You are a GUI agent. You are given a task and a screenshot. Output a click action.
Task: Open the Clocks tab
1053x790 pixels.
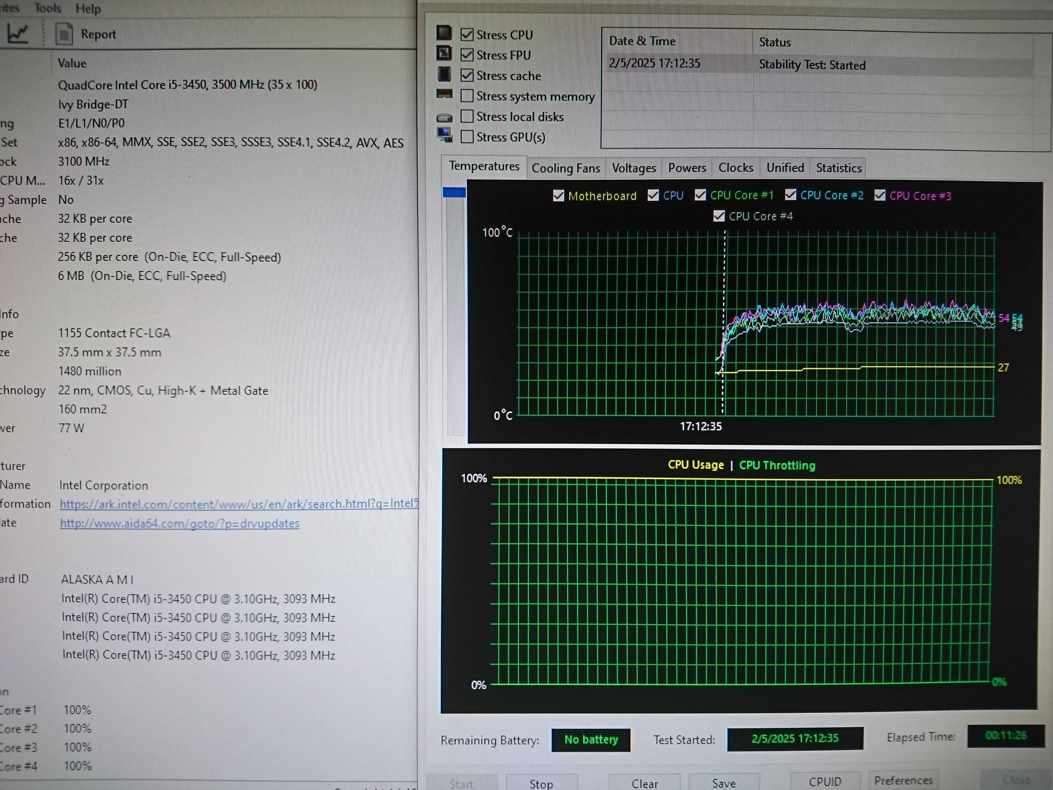pos(736,167)
